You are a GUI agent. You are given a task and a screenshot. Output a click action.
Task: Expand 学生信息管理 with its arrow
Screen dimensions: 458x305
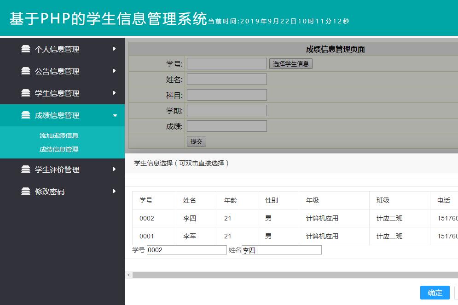tap(115, 93)
